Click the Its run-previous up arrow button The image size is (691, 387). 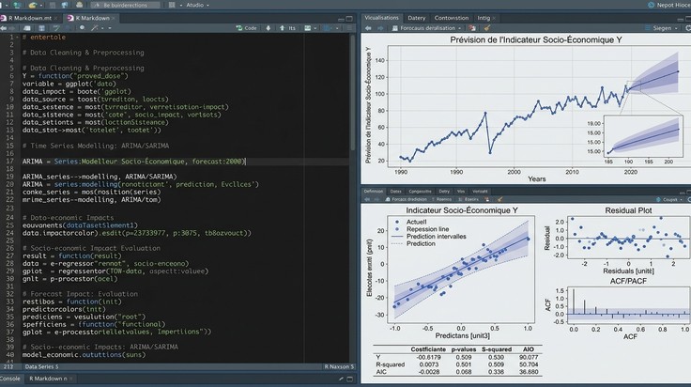[x=287, y=28]
